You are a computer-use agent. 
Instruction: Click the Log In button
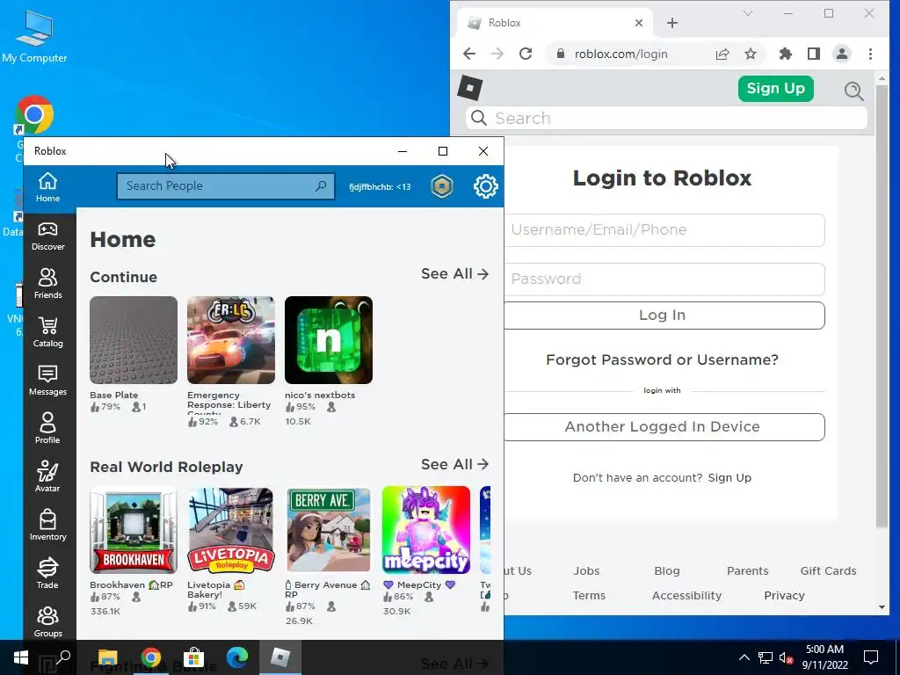tap(664, 316)
